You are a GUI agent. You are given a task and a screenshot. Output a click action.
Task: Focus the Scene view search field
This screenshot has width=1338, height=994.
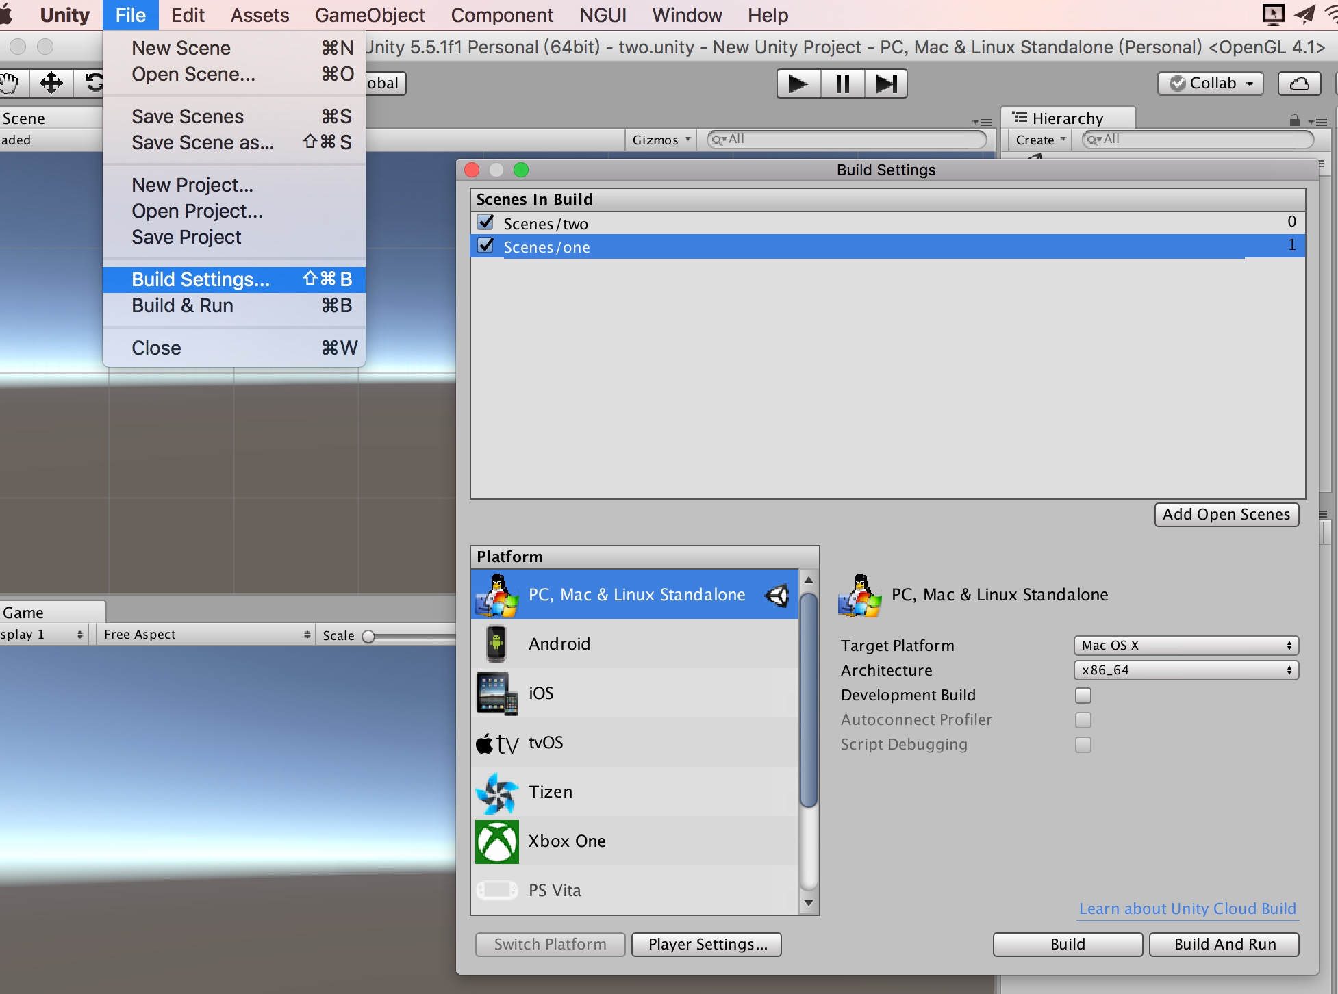click(x=847, y=140)
